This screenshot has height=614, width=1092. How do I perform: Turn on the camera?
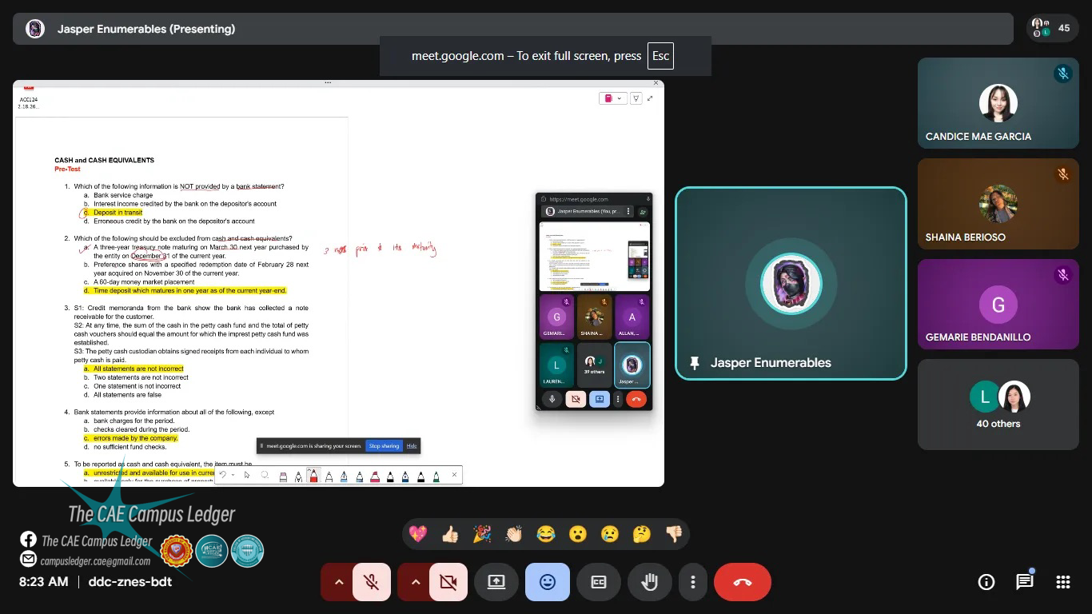[448, 582]
